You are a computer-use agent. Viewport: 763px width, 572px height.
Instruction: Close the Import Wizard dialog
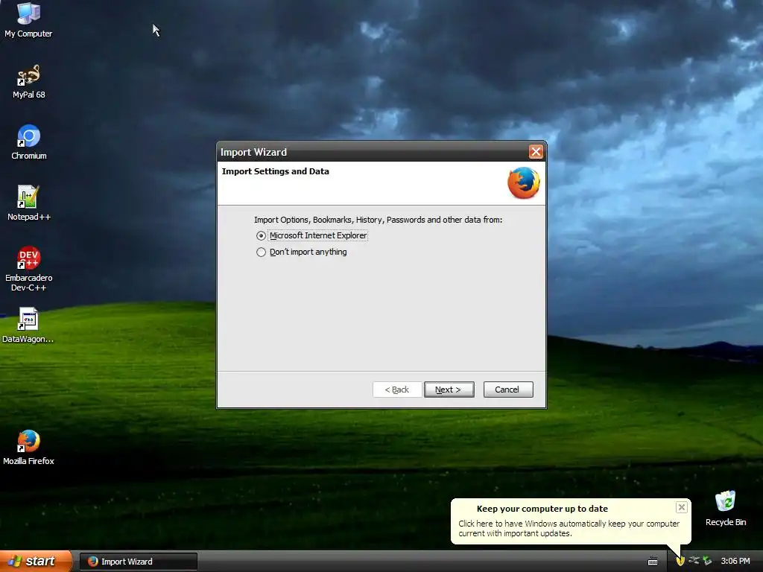pos(536,152)
